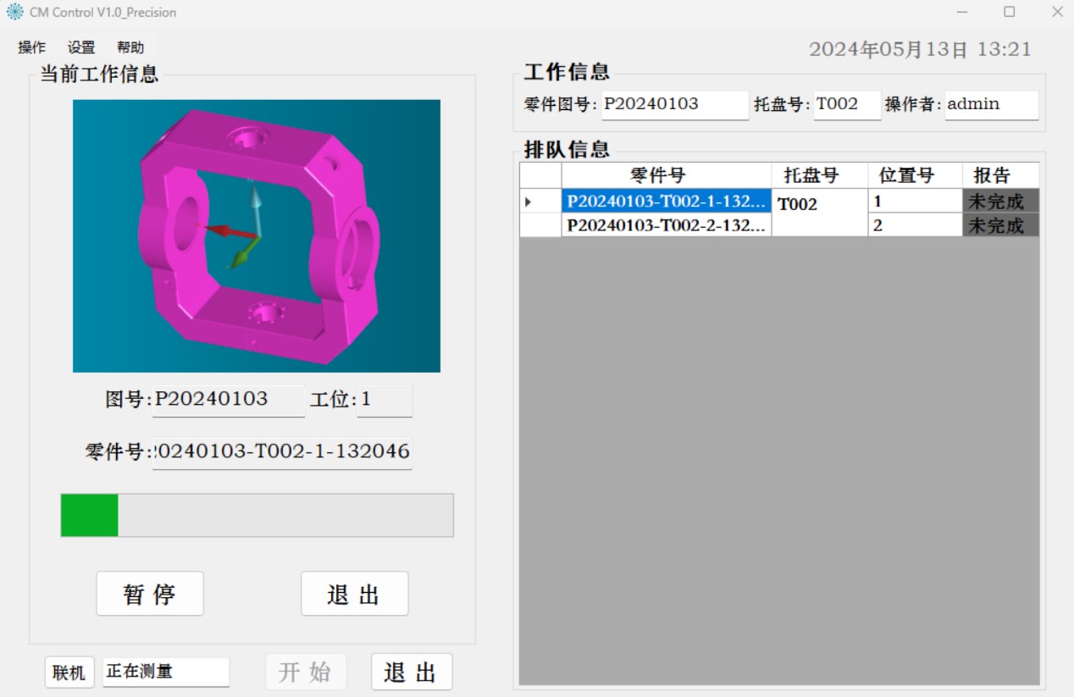Click the greyed 开始 button

click(x=305, y=672)
